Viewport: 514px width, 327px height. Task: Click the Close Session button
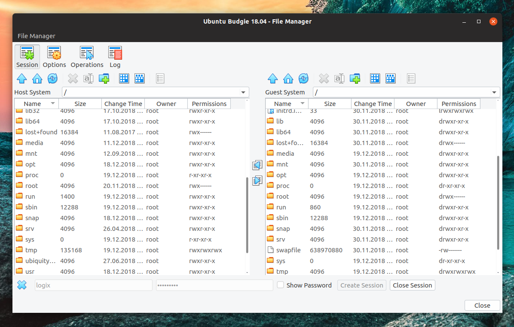pyautogui.click(x=412, y=285)
